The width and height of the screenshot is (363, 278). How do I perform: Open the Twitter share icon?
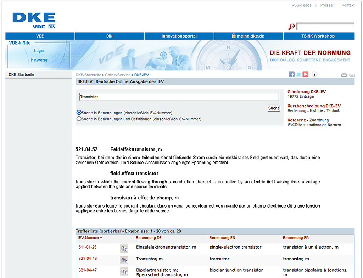pyautogui.click(x=298, y=74)
